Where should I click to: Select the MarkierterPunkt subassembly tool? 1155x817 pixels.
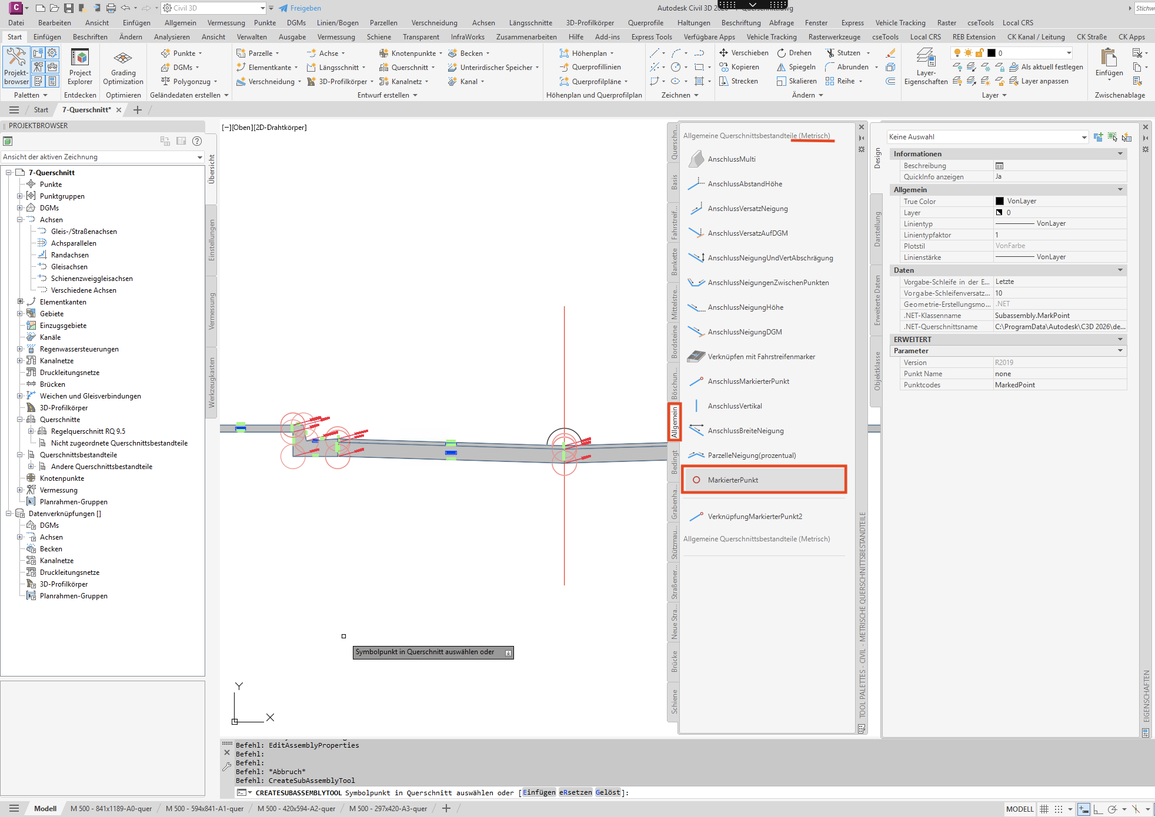coord(764,480)
